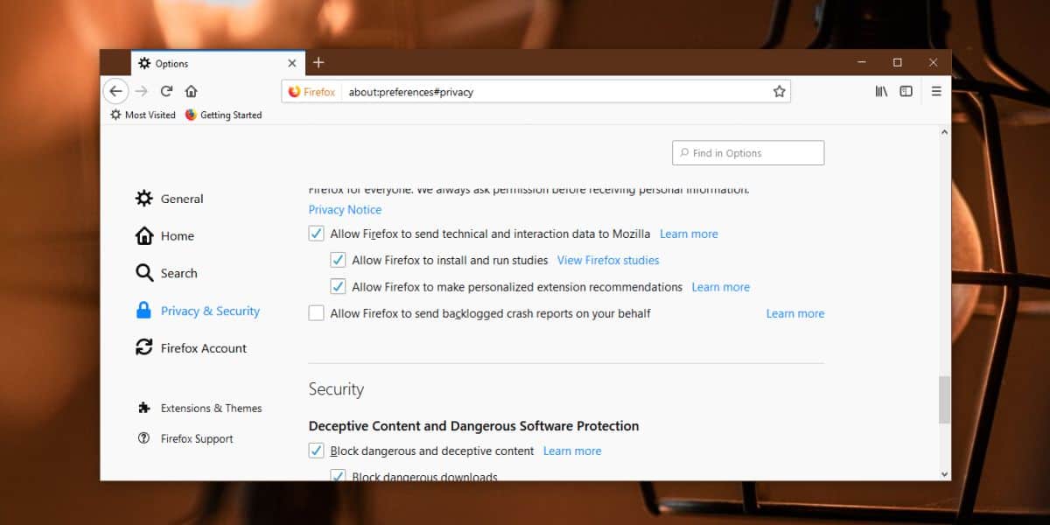Bookmark this page with the star icon

[779, 91]
